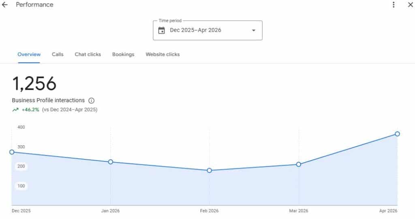
Task: Select the Mar 2026 data point on chart
Action: (x=299, y=164)
